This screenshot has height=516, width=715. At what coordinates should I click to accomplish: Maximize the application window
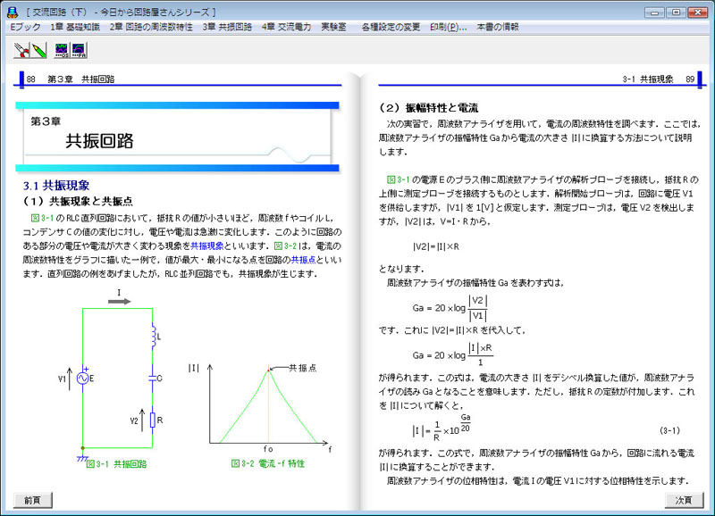(676, 12)
